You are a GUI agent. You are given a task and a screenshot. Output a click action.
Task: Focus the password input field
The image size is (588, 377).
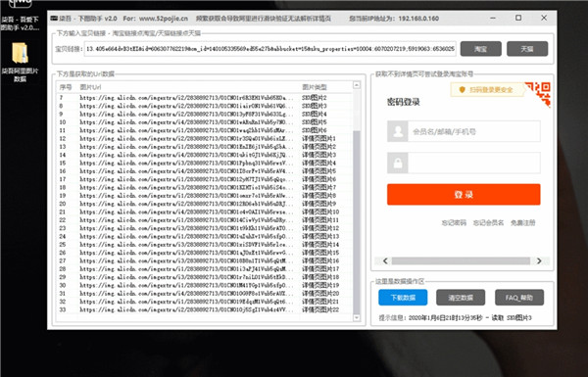tap(474, 163)
